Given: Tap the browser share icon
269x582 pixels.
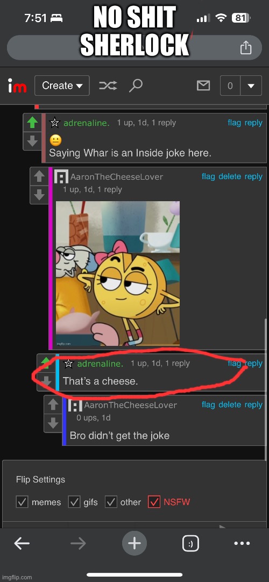Looking at the screenshot, I should click(246, 48).
